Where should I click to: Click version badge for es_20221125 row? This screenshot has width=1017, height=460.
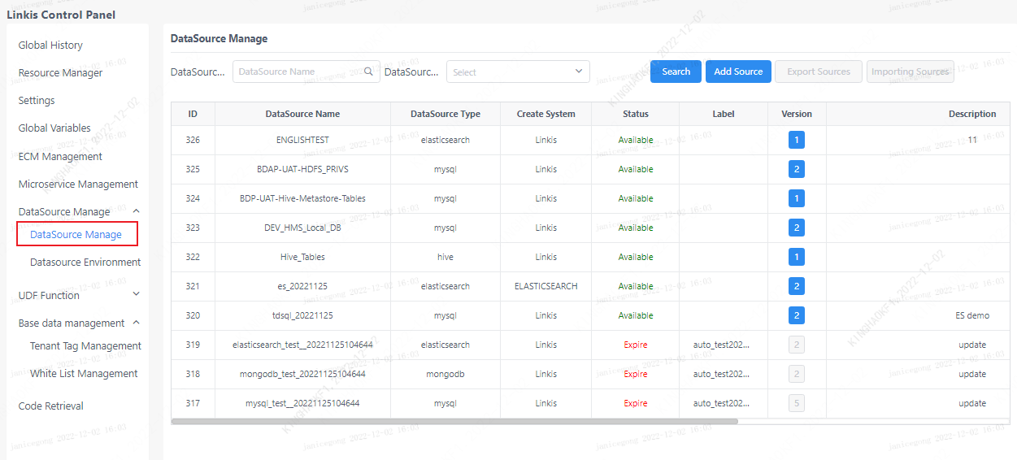point(797,286)
